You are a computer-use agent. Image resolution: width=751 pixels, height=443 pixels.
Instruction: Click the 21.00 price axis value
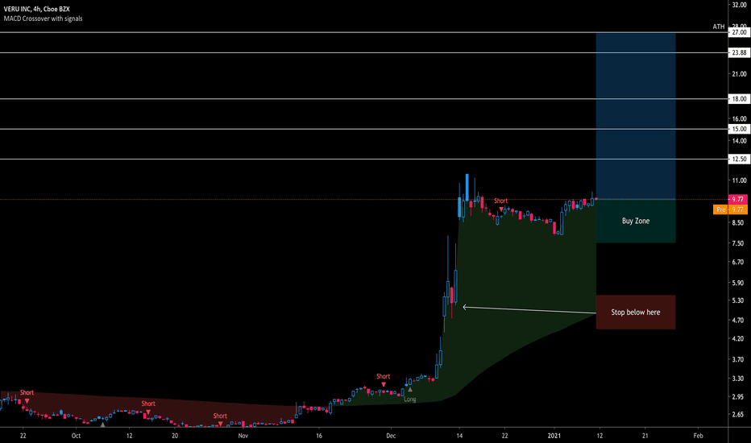[739, 74]
